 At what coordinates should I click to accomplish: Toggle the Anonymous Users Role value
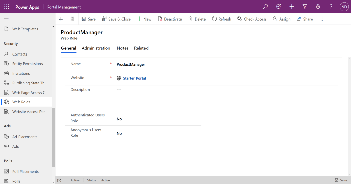click(x=119, y=134)
